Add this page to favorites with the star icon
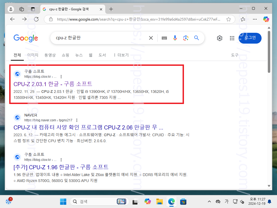This screenshot has height=208, width=277. (228, 19)
